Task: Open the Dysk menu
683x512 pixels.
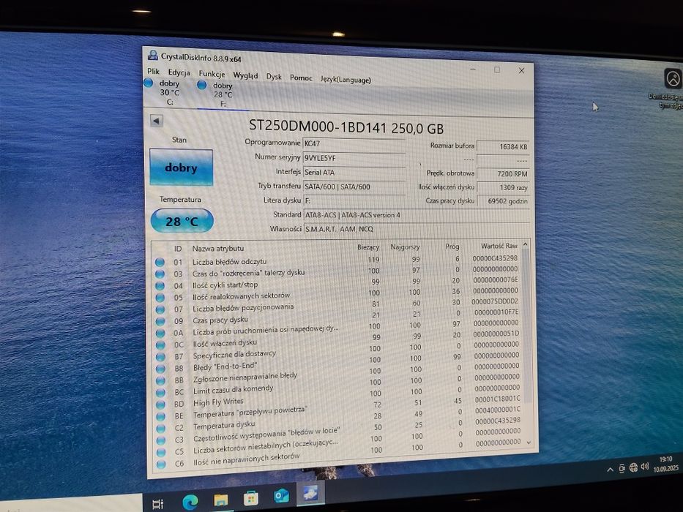Action: [x=274, y=77]
